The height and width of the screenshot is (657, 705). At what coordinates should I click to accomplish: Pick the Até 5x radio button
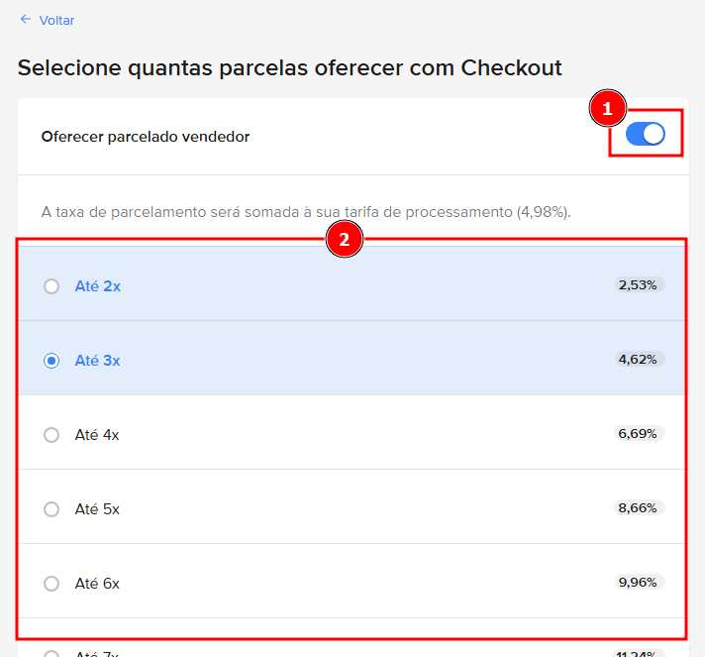pyautogui.click(x=51, y=509)
